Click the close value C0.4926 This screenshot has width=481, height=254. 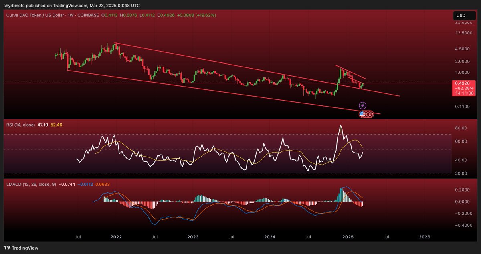[166, 15]
